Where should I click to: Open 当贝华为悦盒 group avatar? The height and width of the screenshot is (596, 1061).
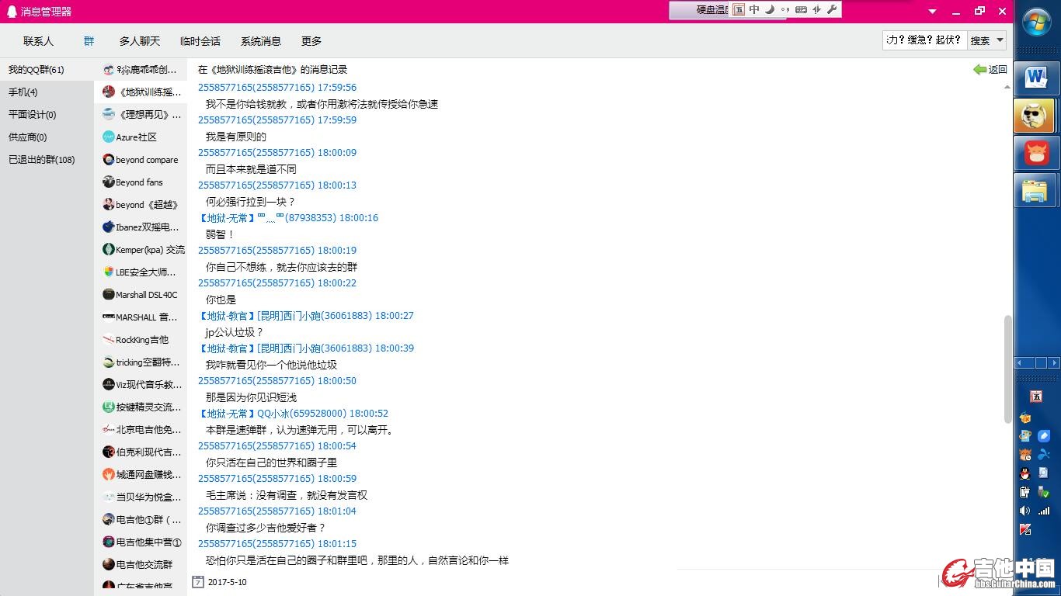tap(109, 497)
